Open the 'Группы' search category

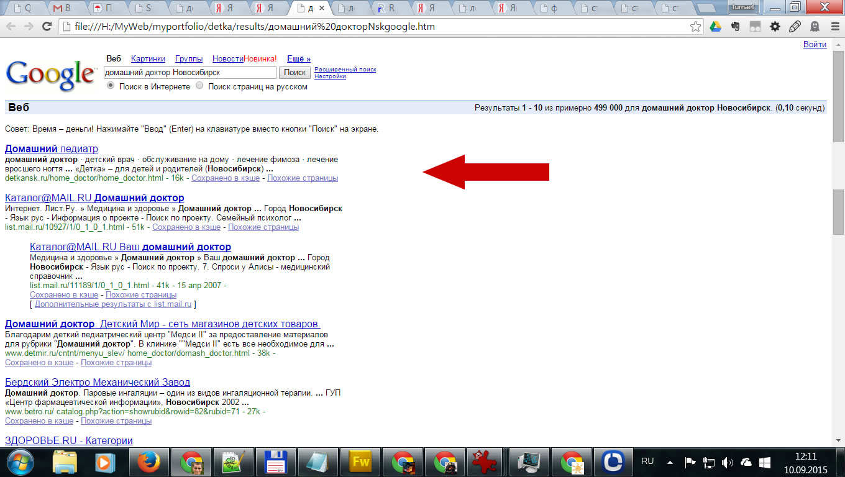coord(189,59)
